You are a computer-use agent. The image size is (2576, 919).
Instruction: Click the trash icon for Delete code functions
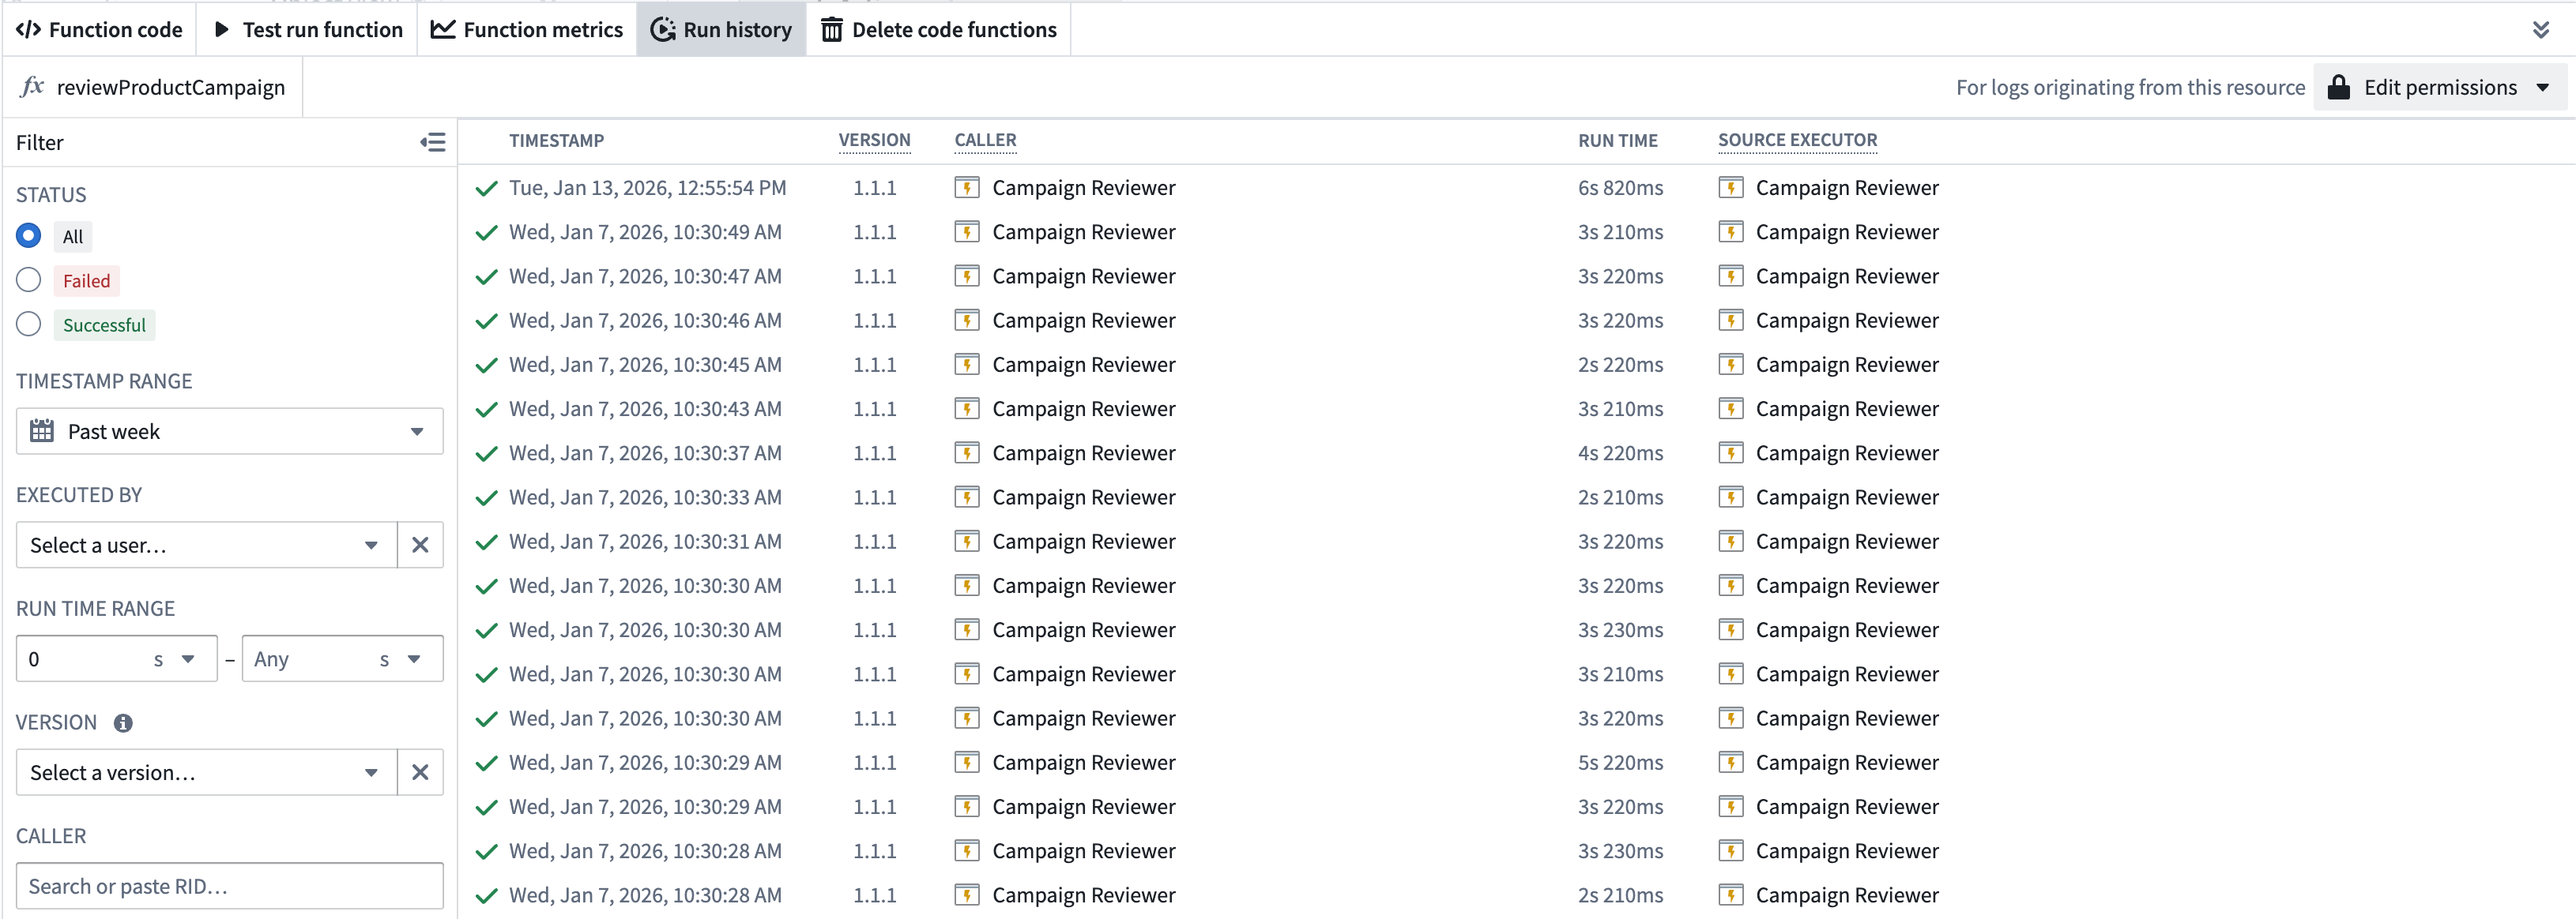point(831,30)
